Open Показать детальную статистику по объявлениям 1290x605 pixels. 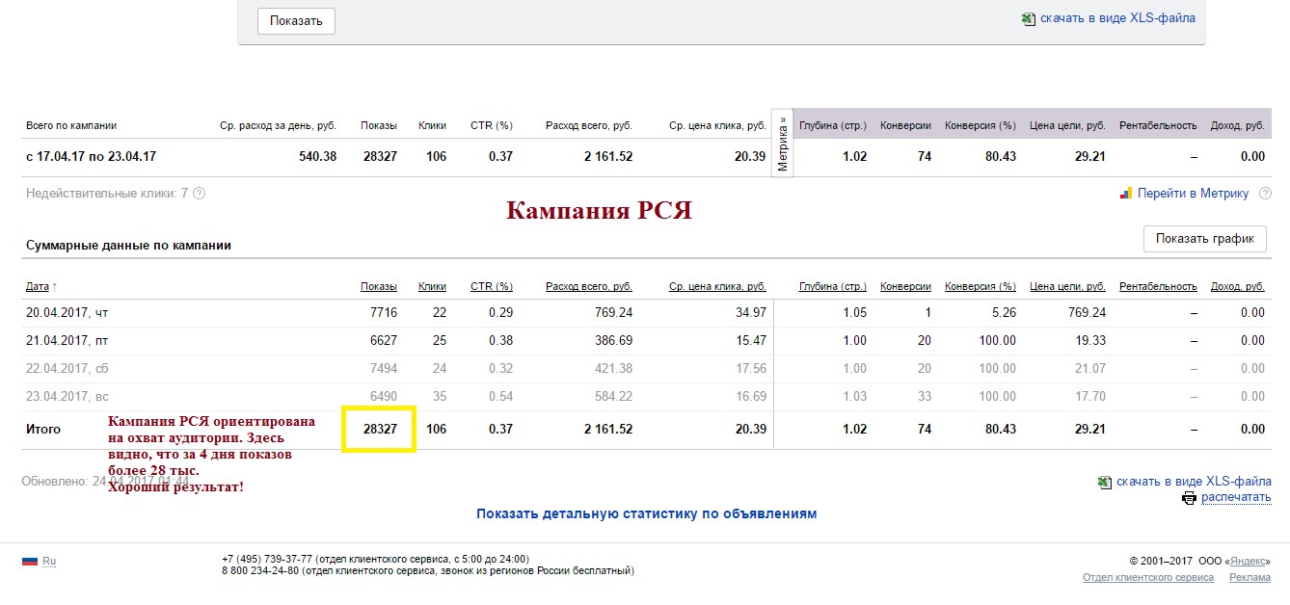point(646,513)
